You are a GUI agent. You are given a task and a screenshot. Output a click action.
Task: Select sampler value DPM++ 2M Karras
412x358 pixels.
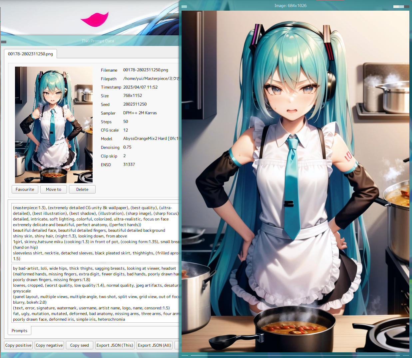tap(140, 113)
